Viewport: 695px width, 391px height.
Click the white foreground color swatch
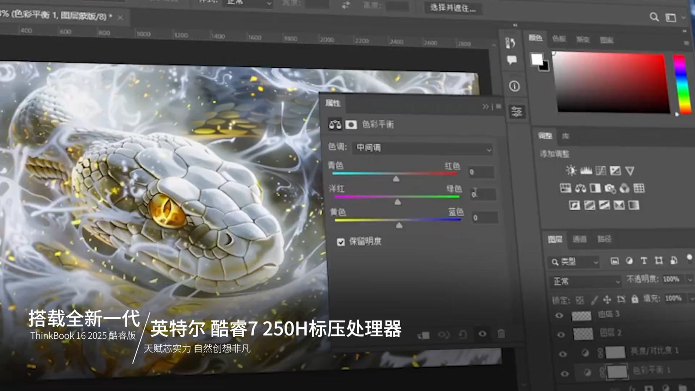tap(537, 59)
